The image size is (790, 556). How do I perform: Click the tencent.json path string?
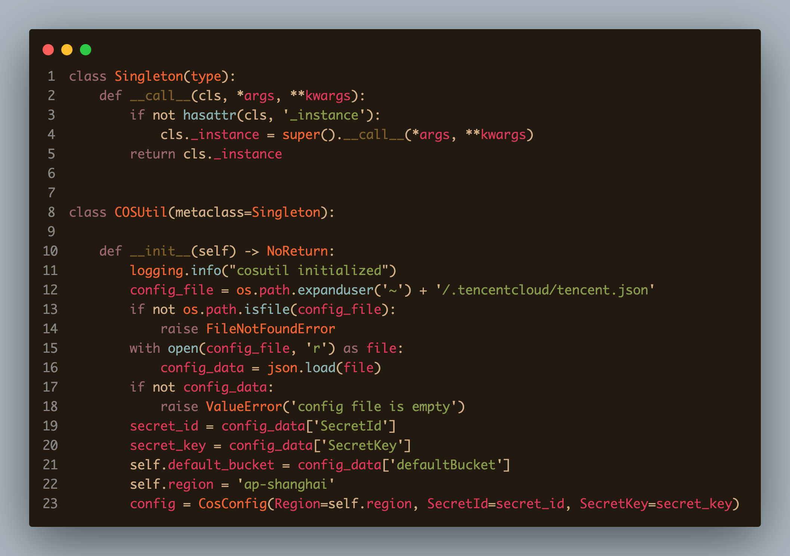click(545, 290)
